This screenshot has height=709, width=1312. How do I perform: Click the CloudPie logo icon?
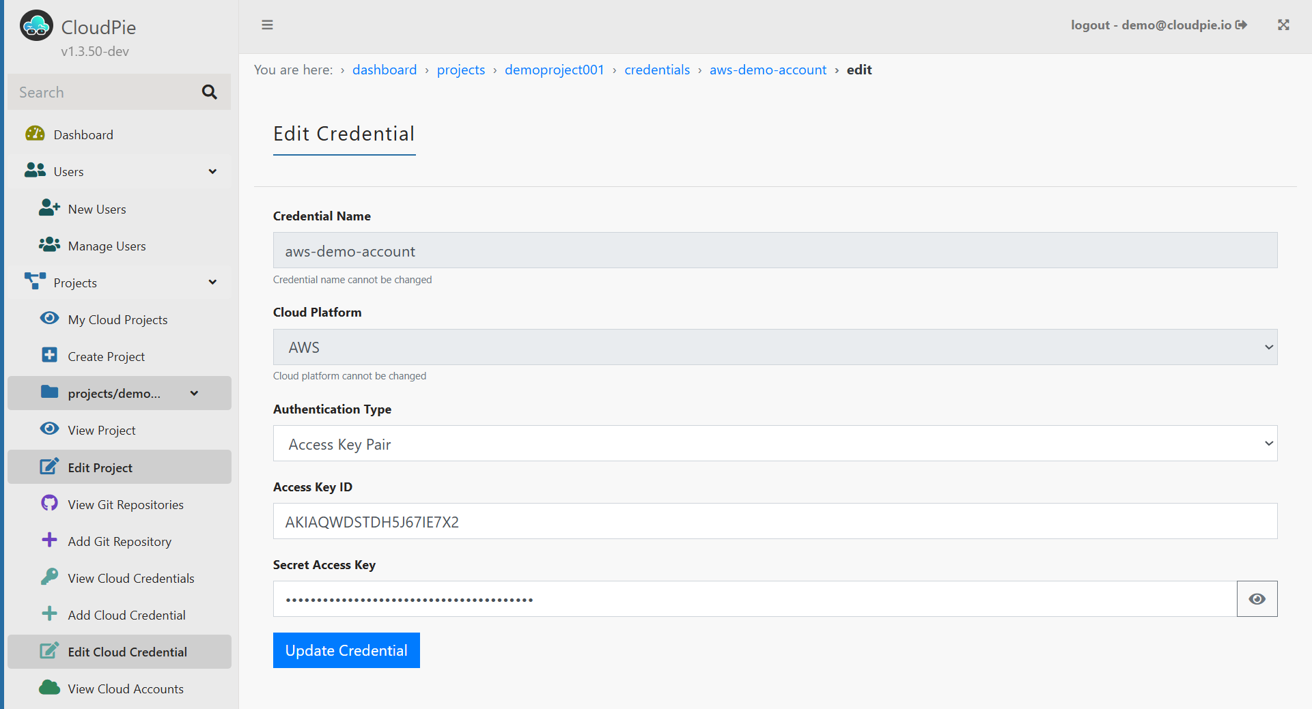coord(36,26)
